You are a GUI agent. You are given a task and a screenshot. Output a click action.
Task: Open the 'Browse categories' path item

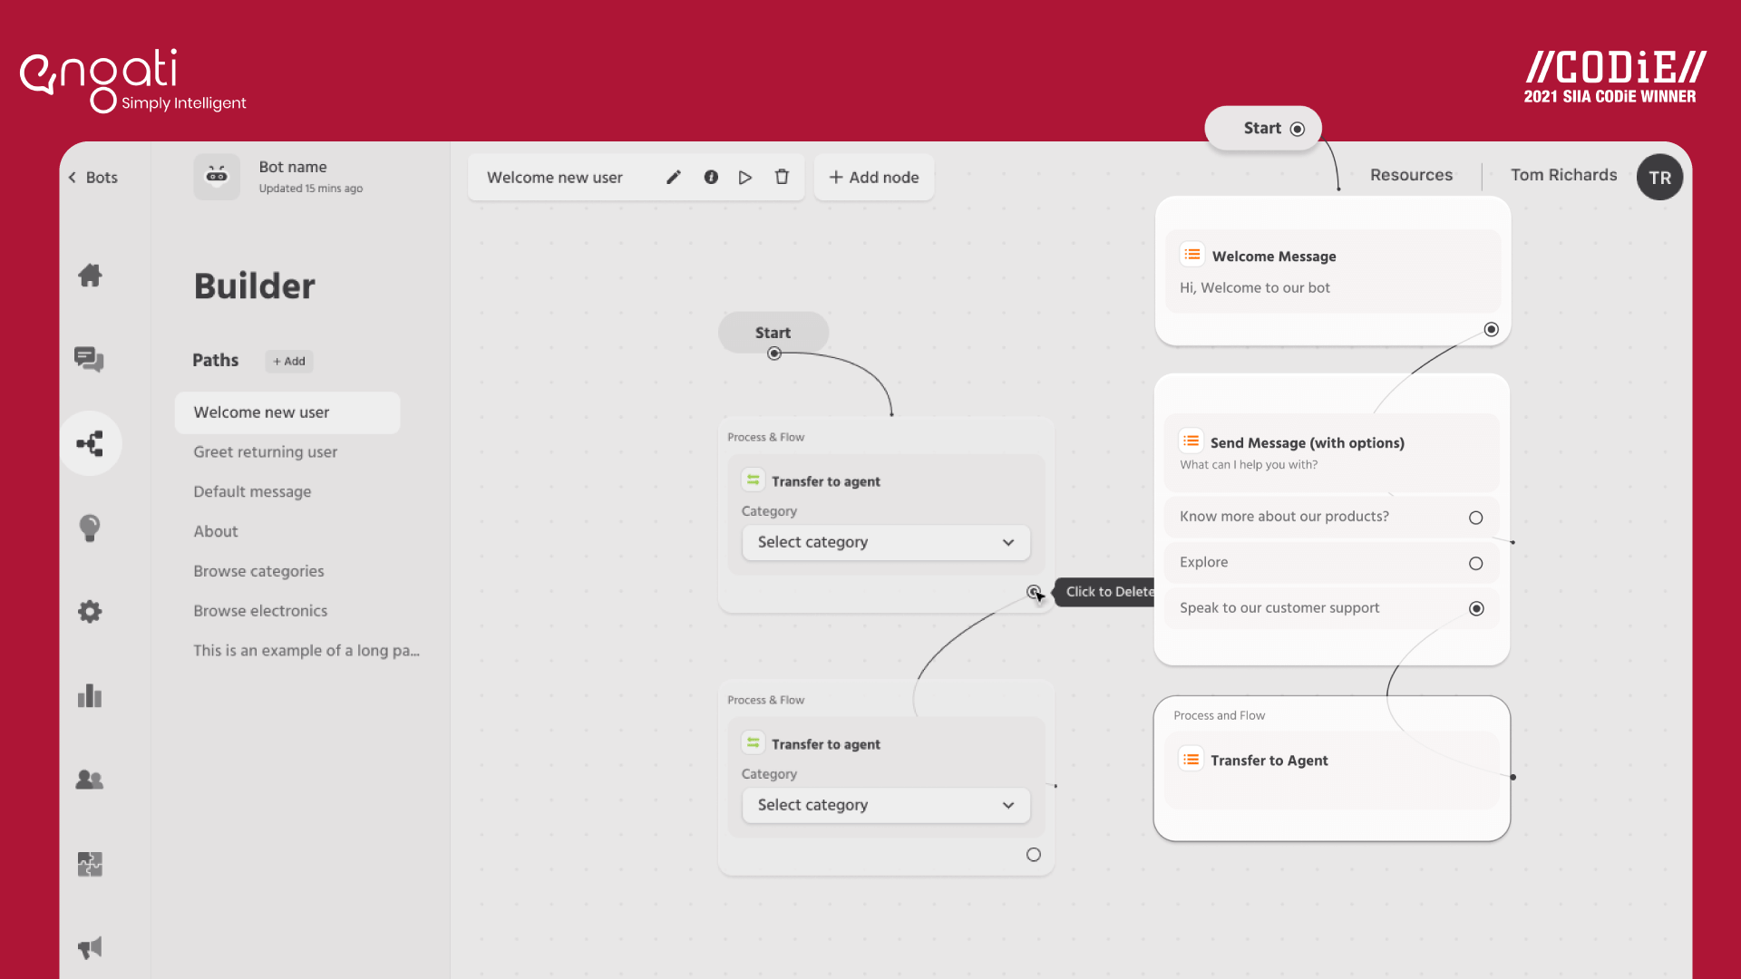pos(258,571)
